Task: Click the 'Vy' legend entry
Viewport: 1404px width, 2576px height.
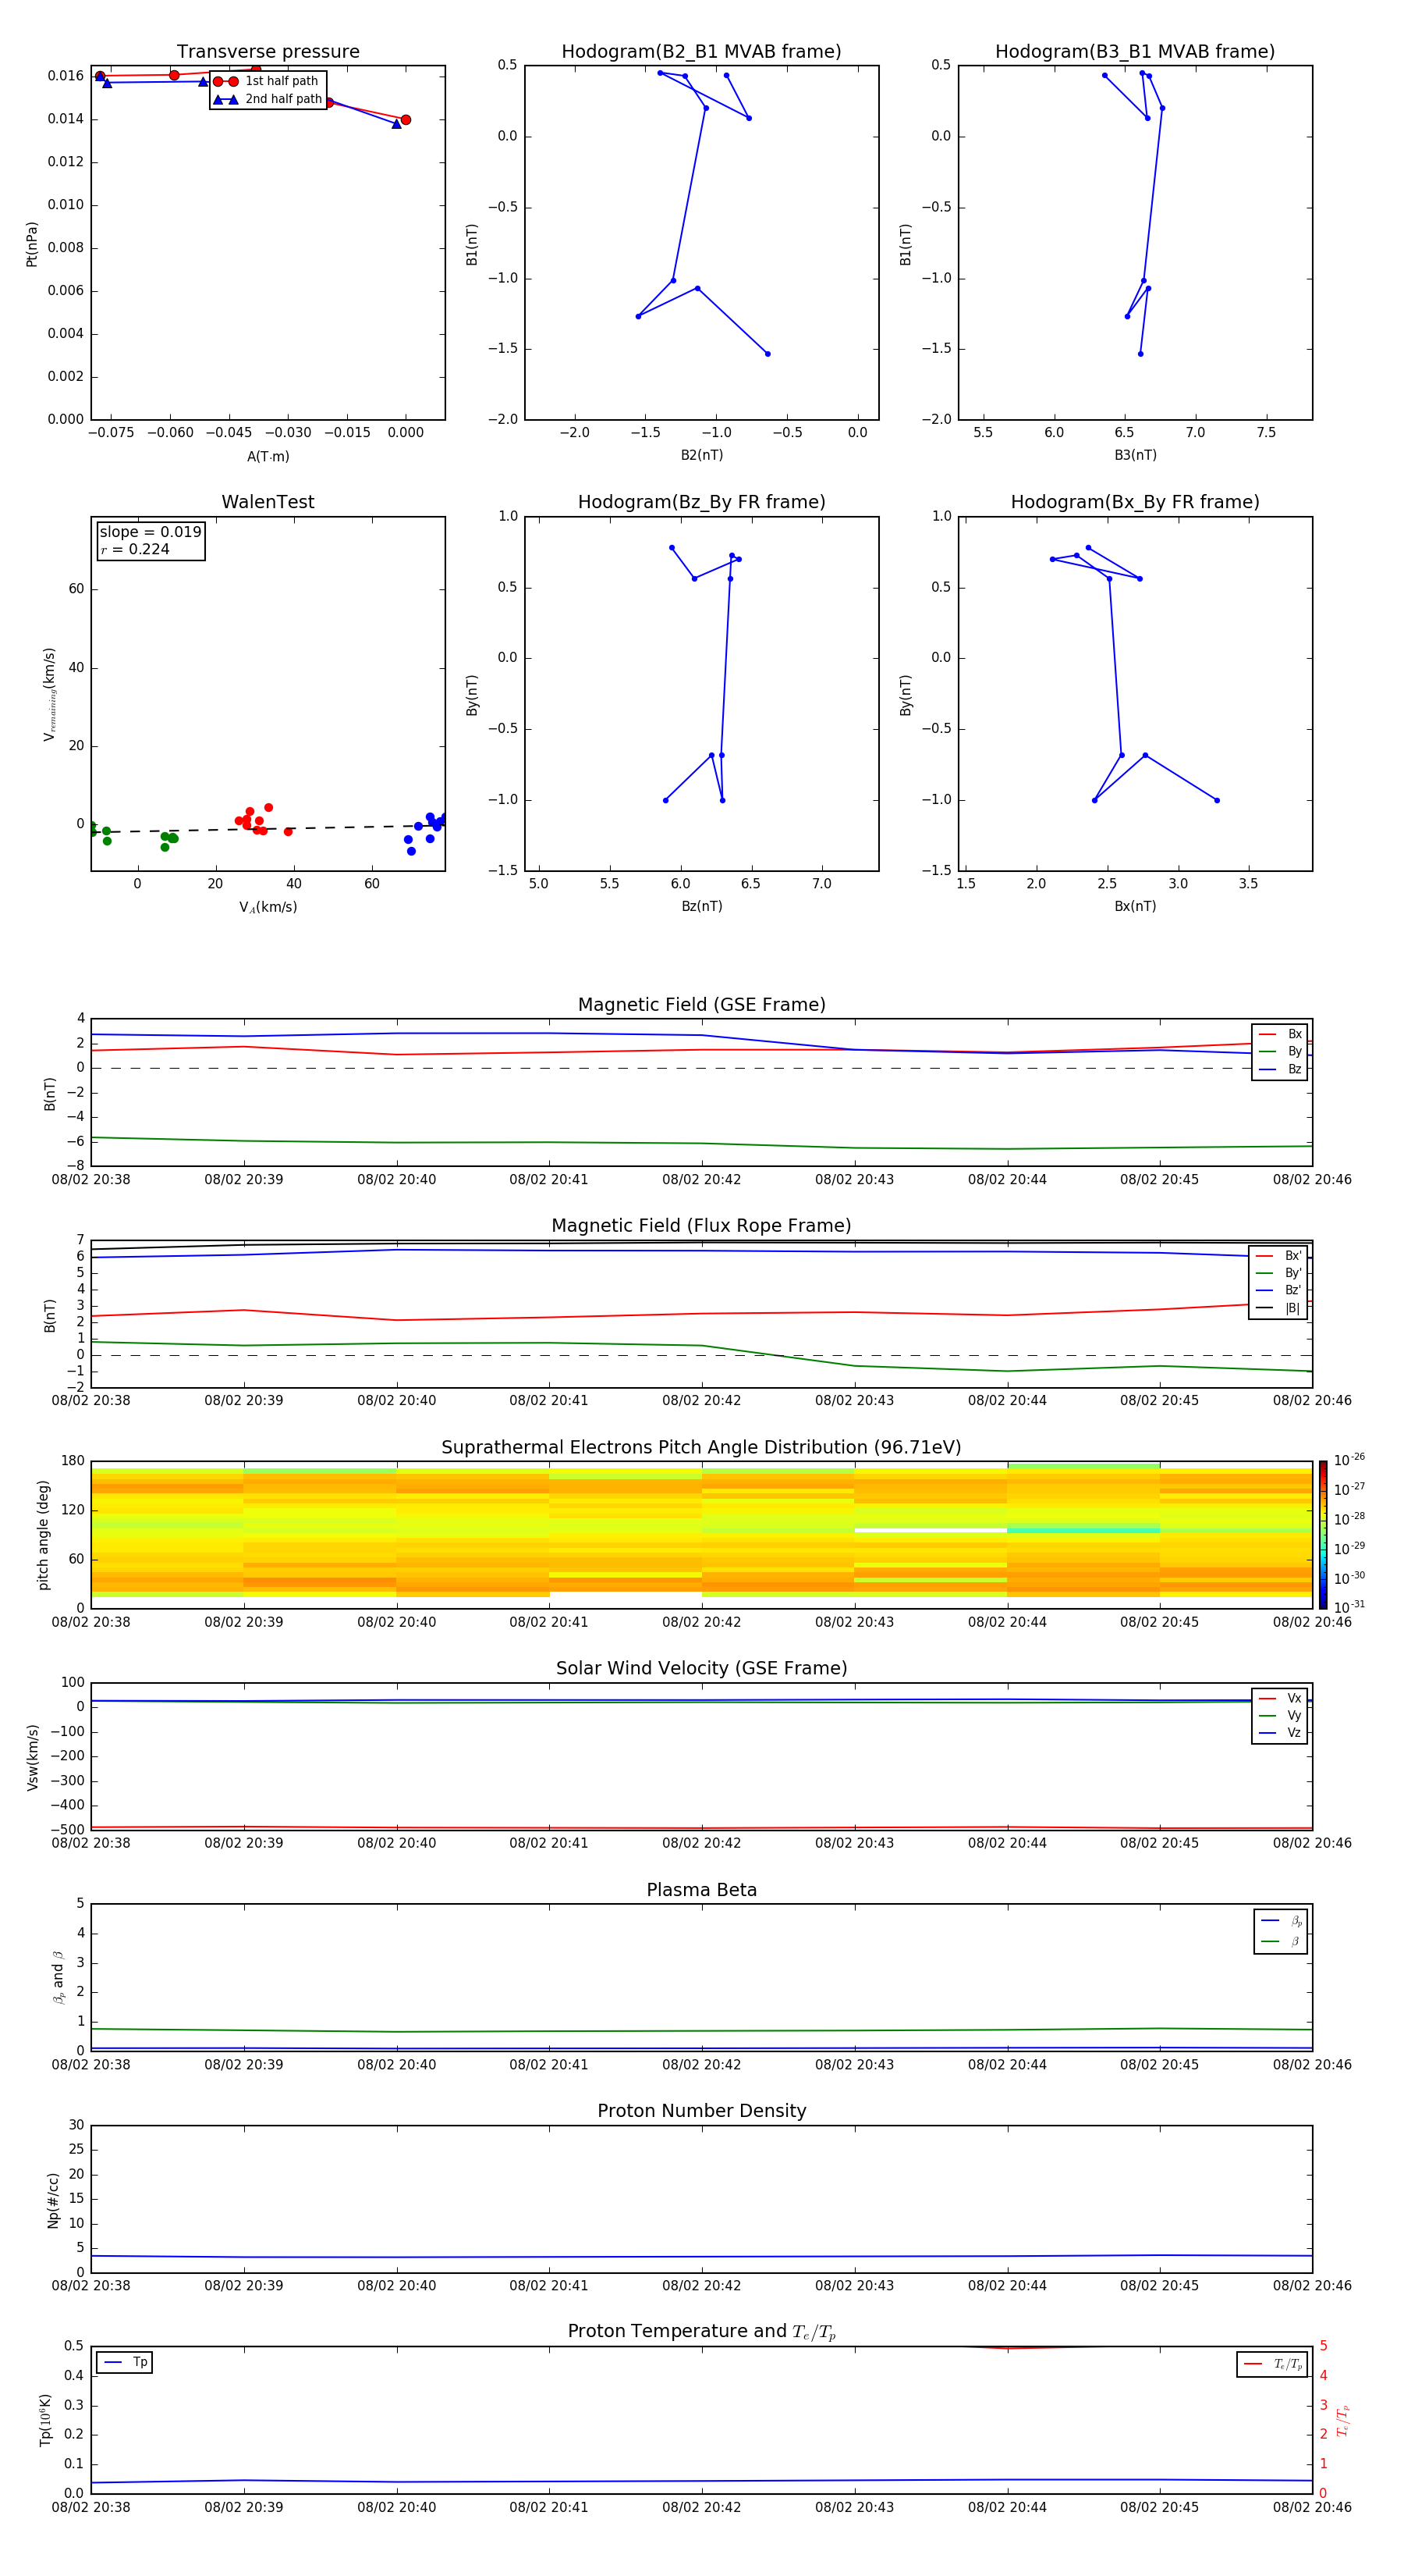Action: point(1280,1715)
